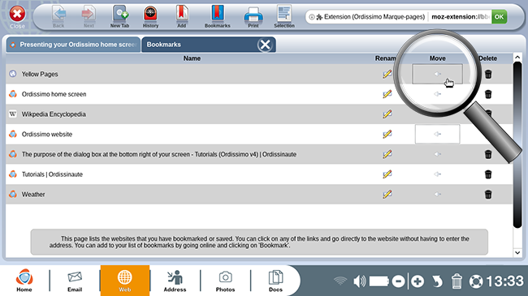Open the dialog box tutorial bookmark
Image resolution: width=528 pixels, height=296 pixels.
point(159,154)
